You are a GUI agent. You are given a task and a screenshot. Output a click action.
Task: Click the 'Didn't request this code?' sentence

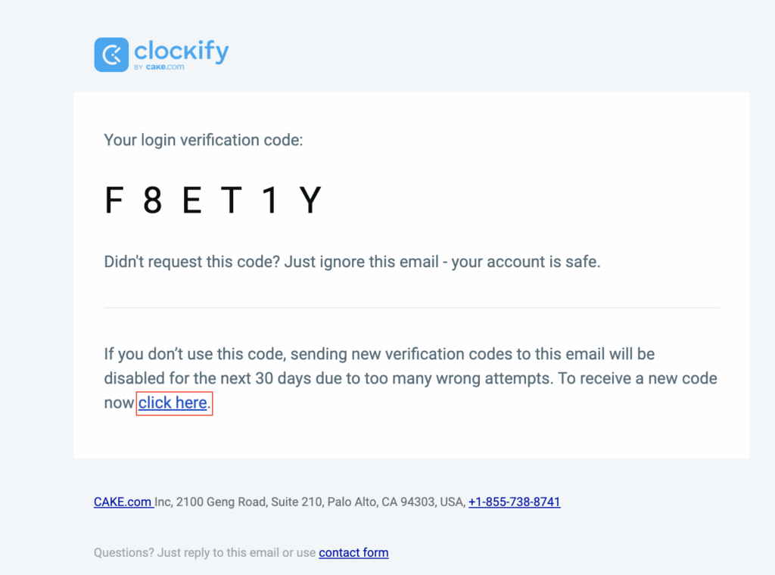coord(191,261)
